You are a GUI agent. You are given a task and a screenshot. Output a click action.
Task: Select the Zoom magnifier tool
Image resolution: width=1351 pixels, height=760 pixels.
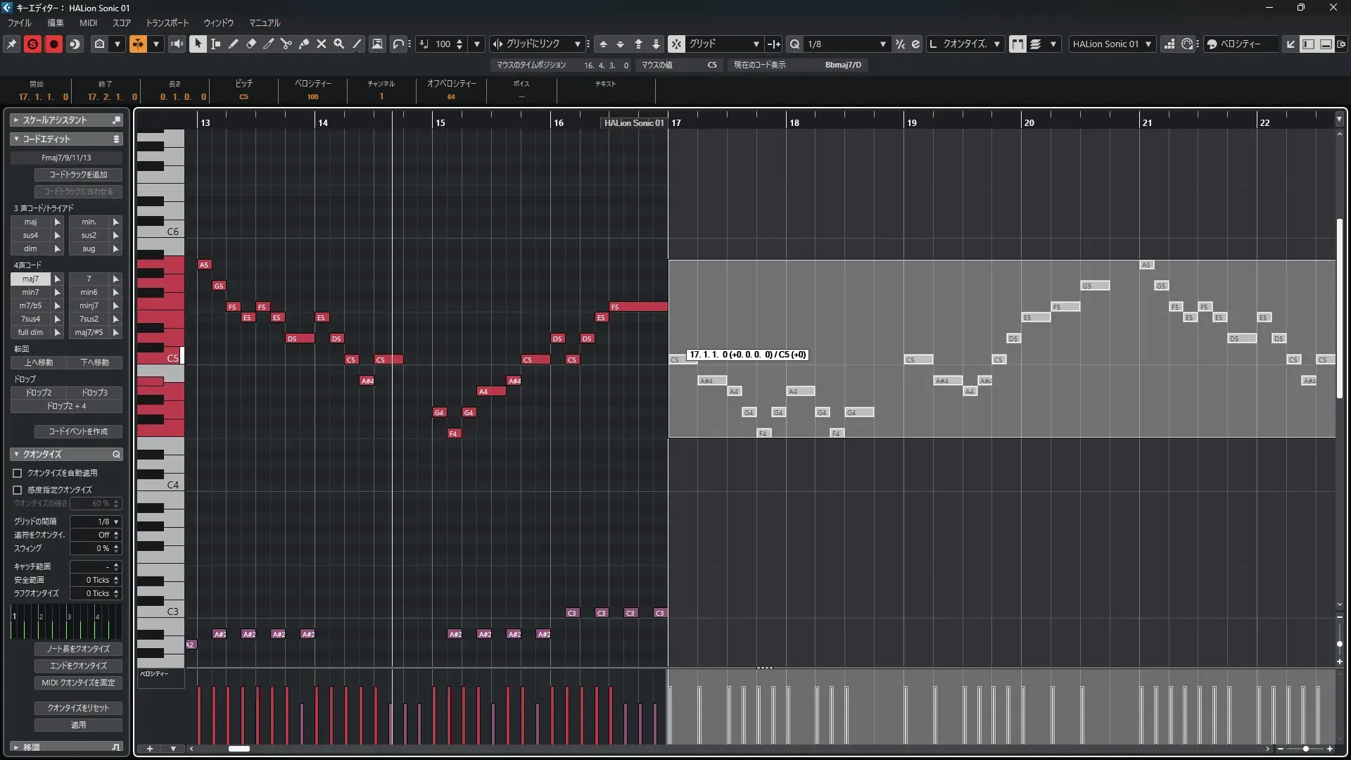click(338, 44)
